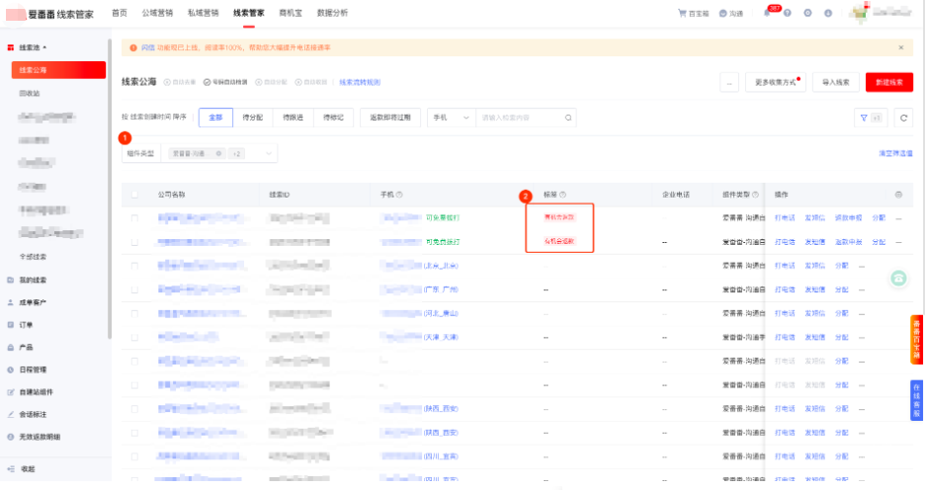Viewport: 925px width, 490px height.
Task: Tick the select-all checkbox in table header
Action: click(134, 195)
